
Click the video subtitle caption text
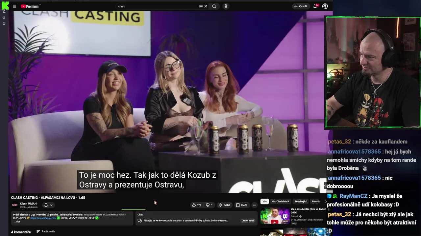[x=147, y=180]
